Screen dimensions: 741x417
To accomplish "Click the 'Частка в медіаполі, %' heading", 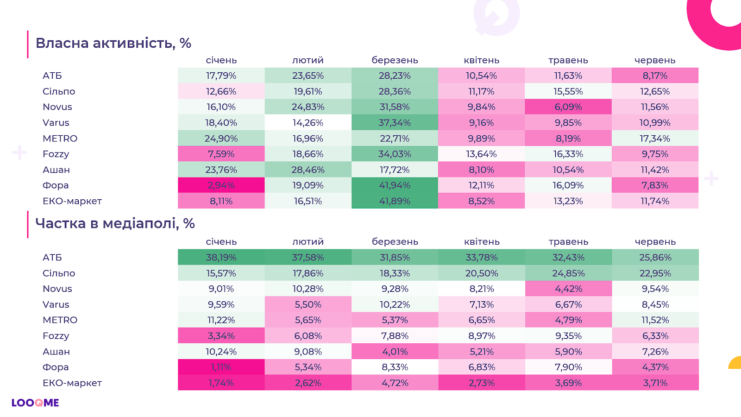I will point(115,223).
